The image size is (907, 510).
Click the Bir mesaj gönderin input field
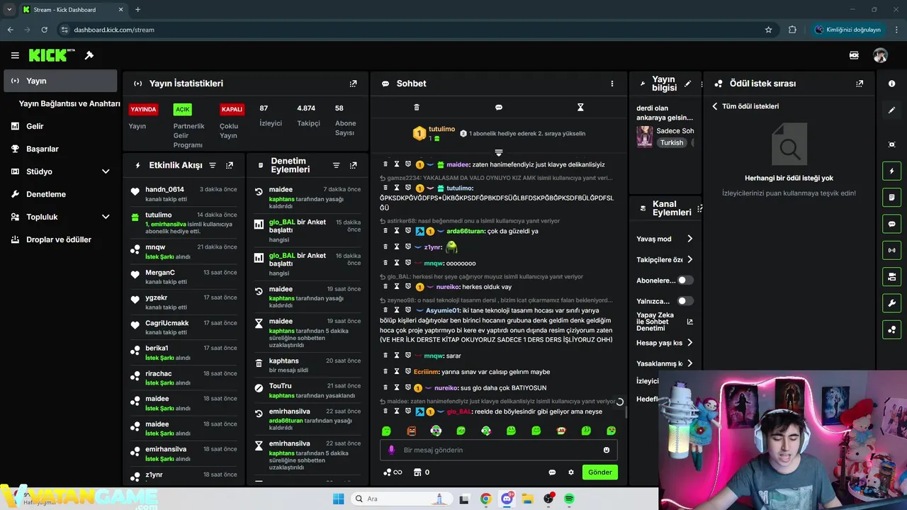[499, 450]
